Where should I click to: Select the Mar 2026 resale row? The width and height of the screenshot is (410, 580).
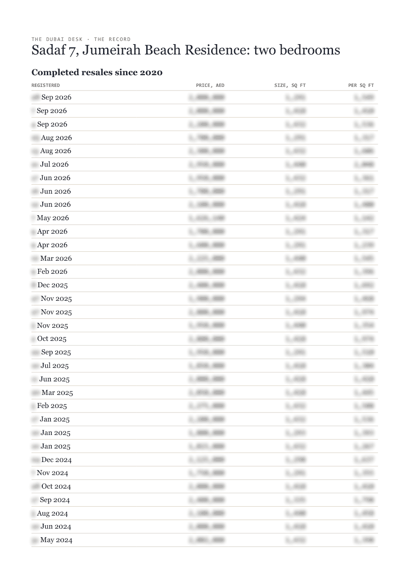pos(205,258)
